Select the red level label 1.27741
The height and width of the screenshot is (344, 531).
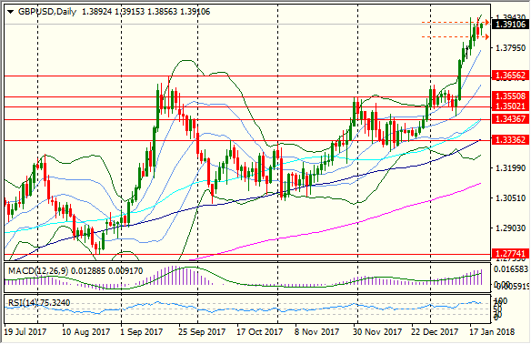point(510,254)
